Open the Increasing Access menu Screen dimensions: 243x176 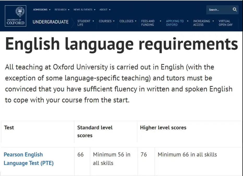202,23
